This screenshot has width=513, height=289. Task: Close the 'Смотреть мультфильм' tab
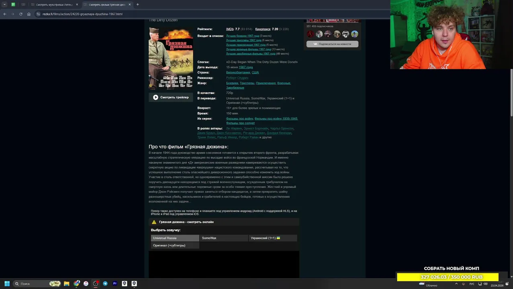pyautogui.click(x=77, y=4)
